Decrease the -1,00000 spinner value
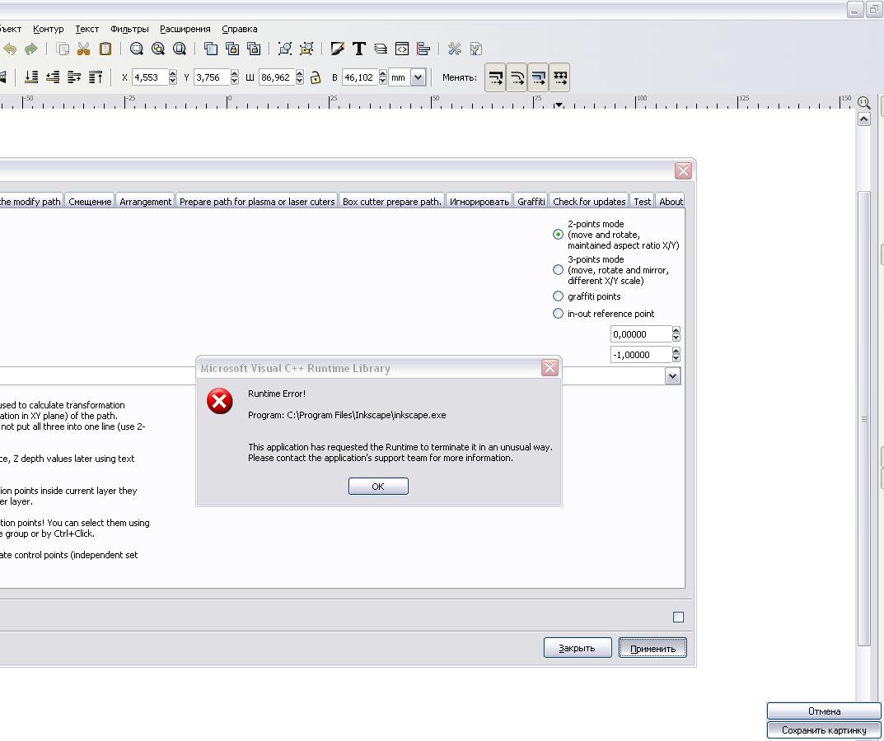Screen dimensions: 884x741 pos(676,359)
